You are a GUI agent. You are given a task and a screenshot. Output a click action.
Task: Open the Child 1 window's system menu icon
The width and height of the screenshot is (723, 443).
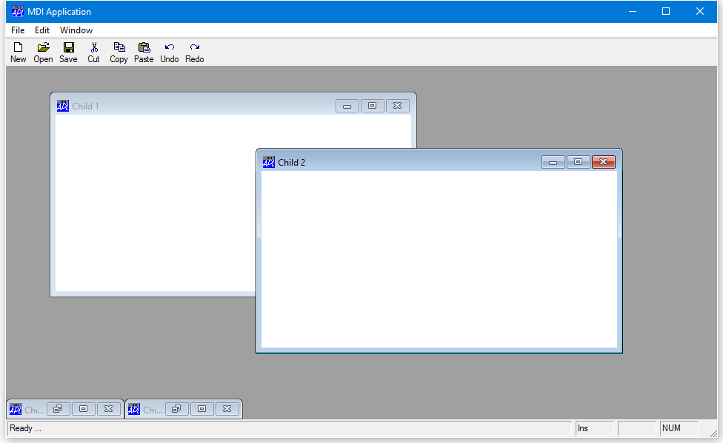pyautogui.click(x=63, y=106)
